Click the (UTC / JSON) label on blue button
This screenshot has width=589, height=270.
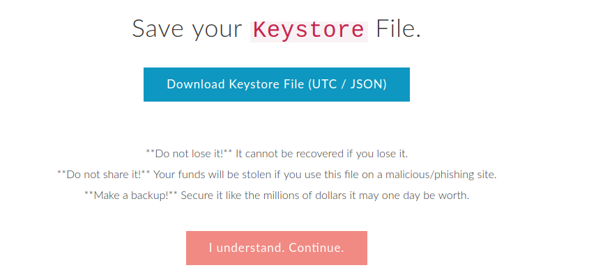347,84
